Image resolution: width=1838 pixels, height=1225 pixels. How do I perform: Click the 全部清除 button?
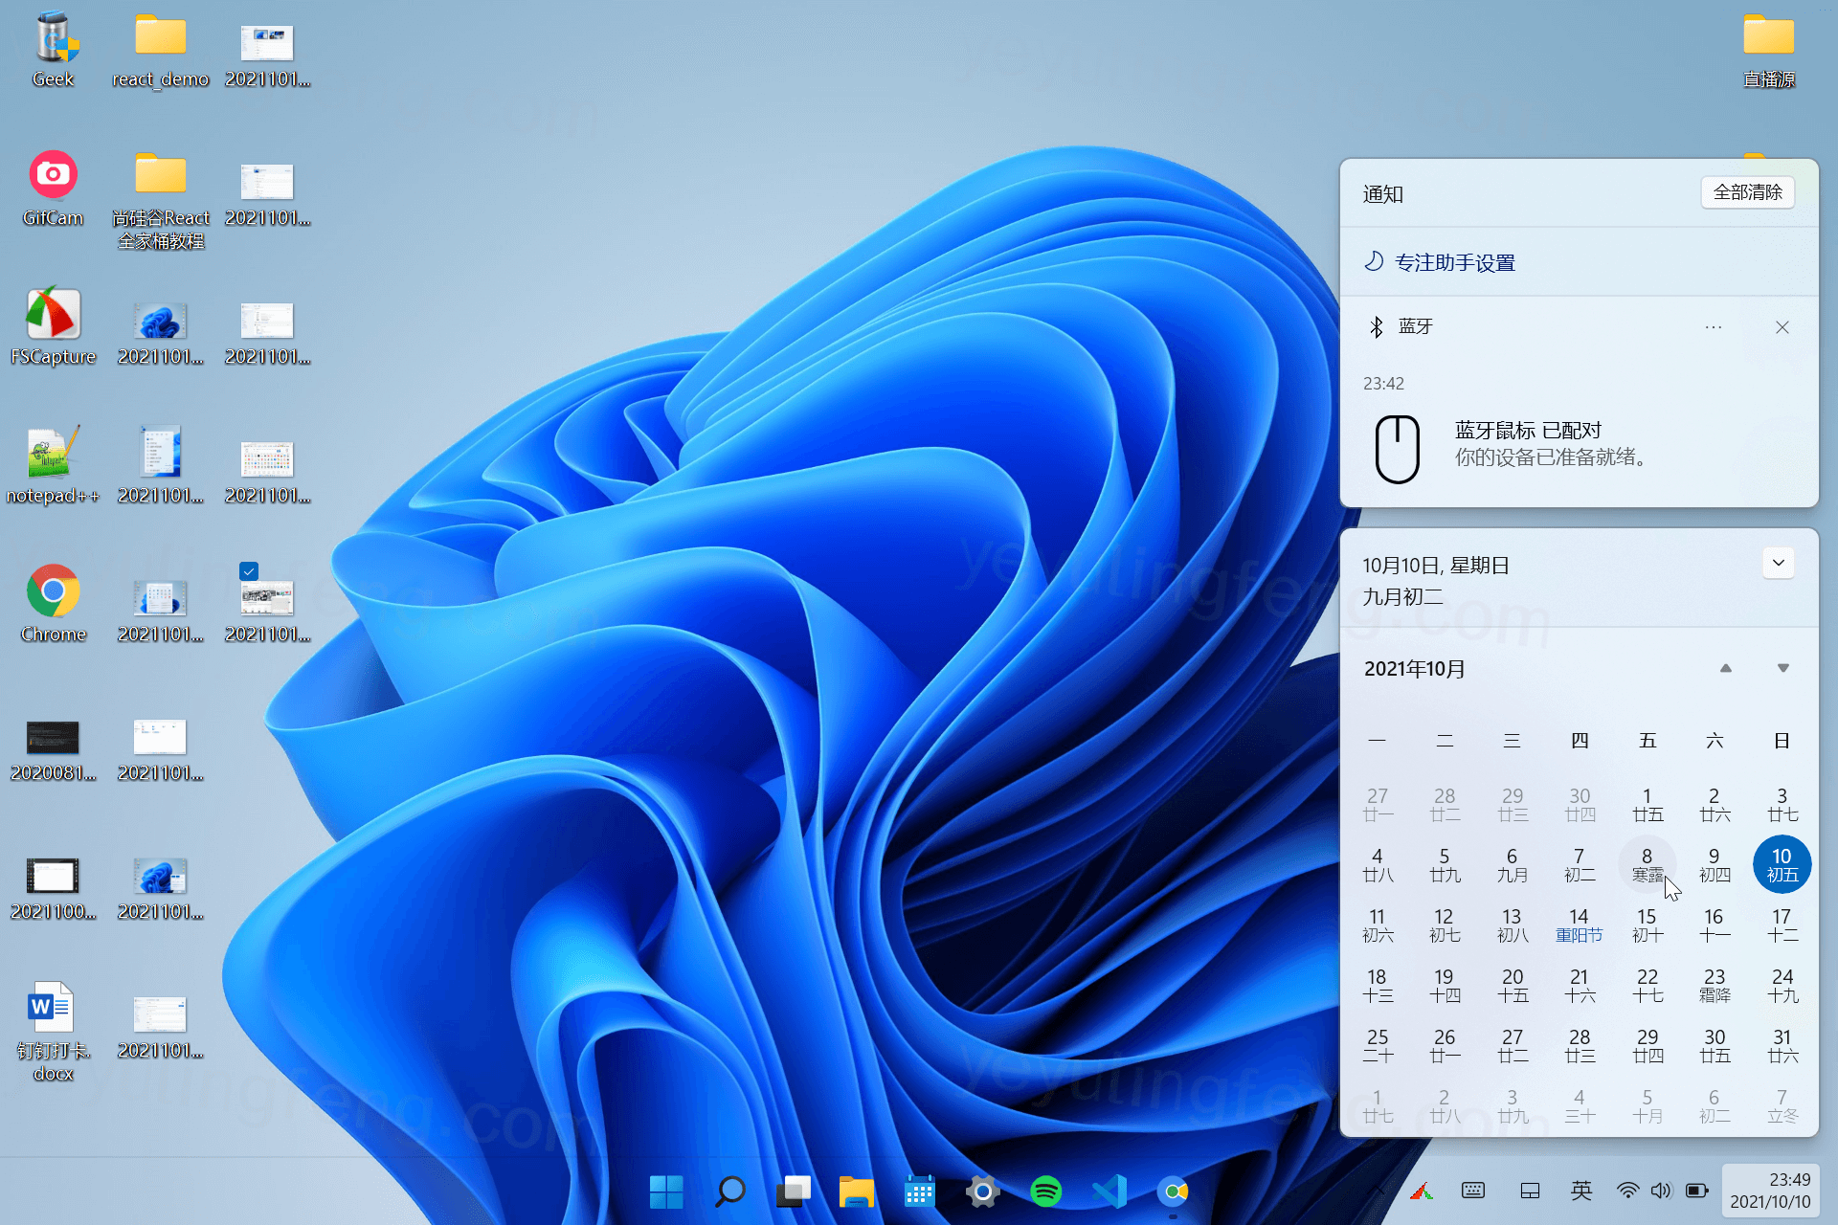[1747, 192]
